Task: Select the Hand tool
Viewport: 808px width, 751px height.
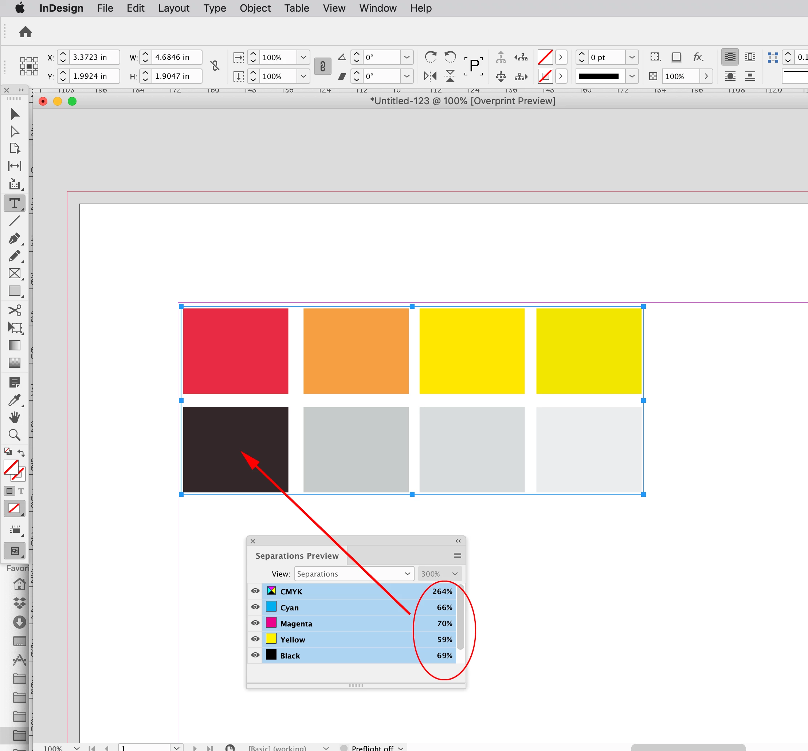Action: tap(14, 417)
